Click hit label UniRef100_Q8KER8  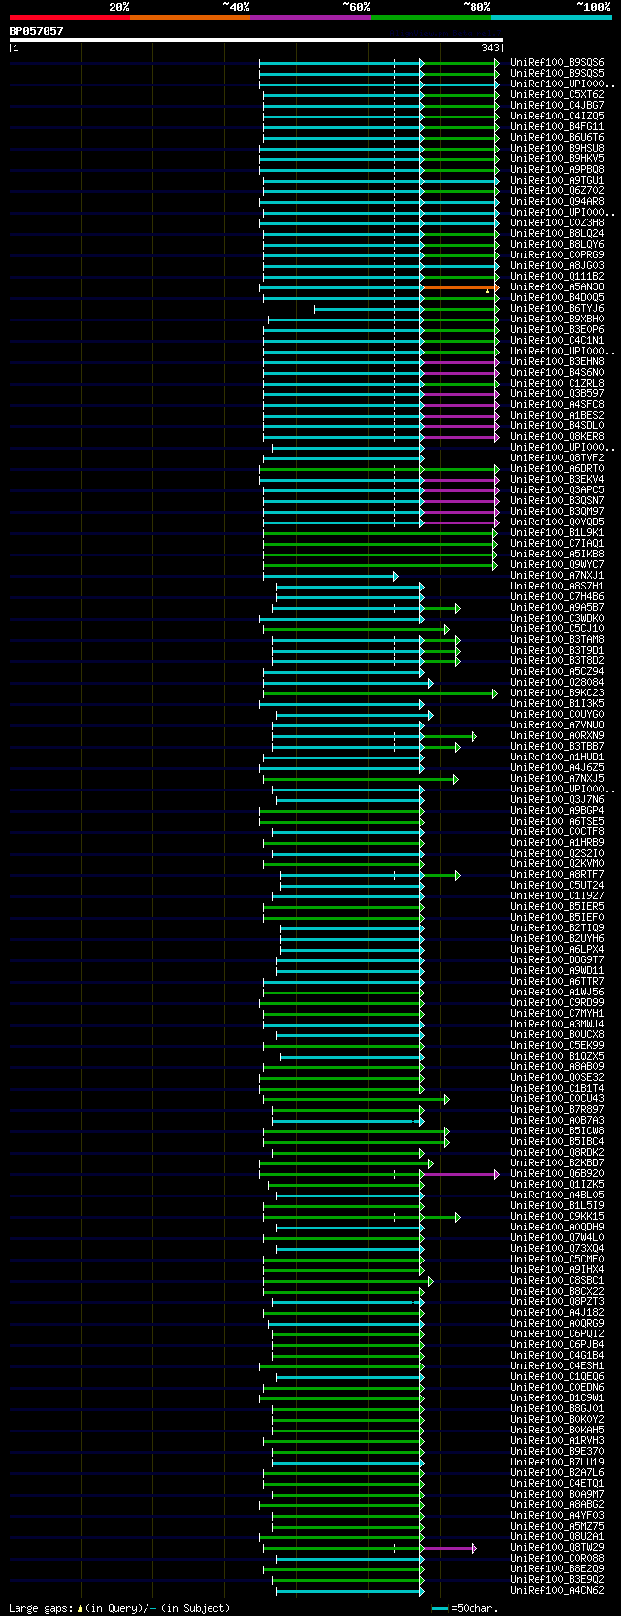click(557, 436)
